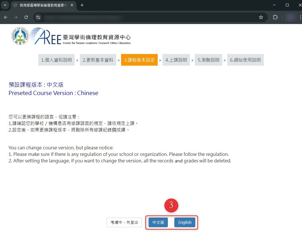Click the text 您可以更換課程的語言，但請注意：
302x232 pixels.
44,117
